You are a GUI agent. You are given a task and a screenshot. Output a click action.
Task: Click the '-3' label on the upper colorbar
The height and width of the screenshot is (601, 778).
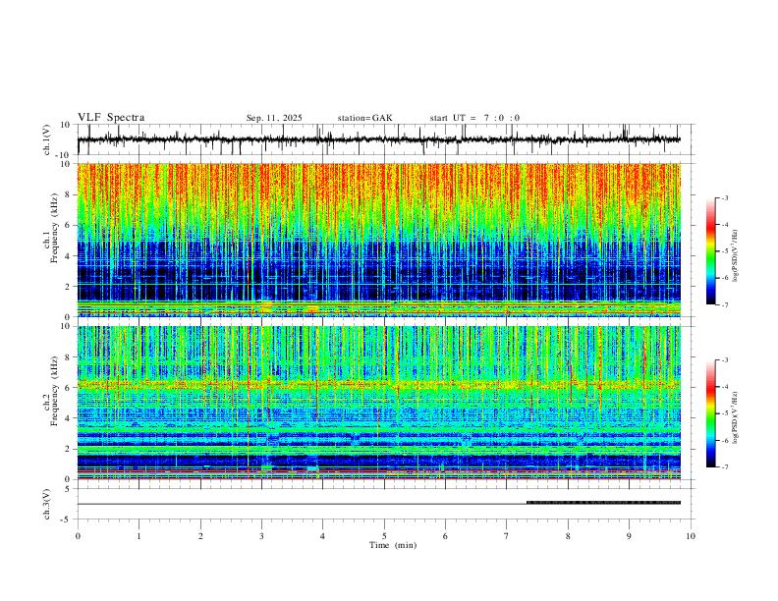[725, 197]
